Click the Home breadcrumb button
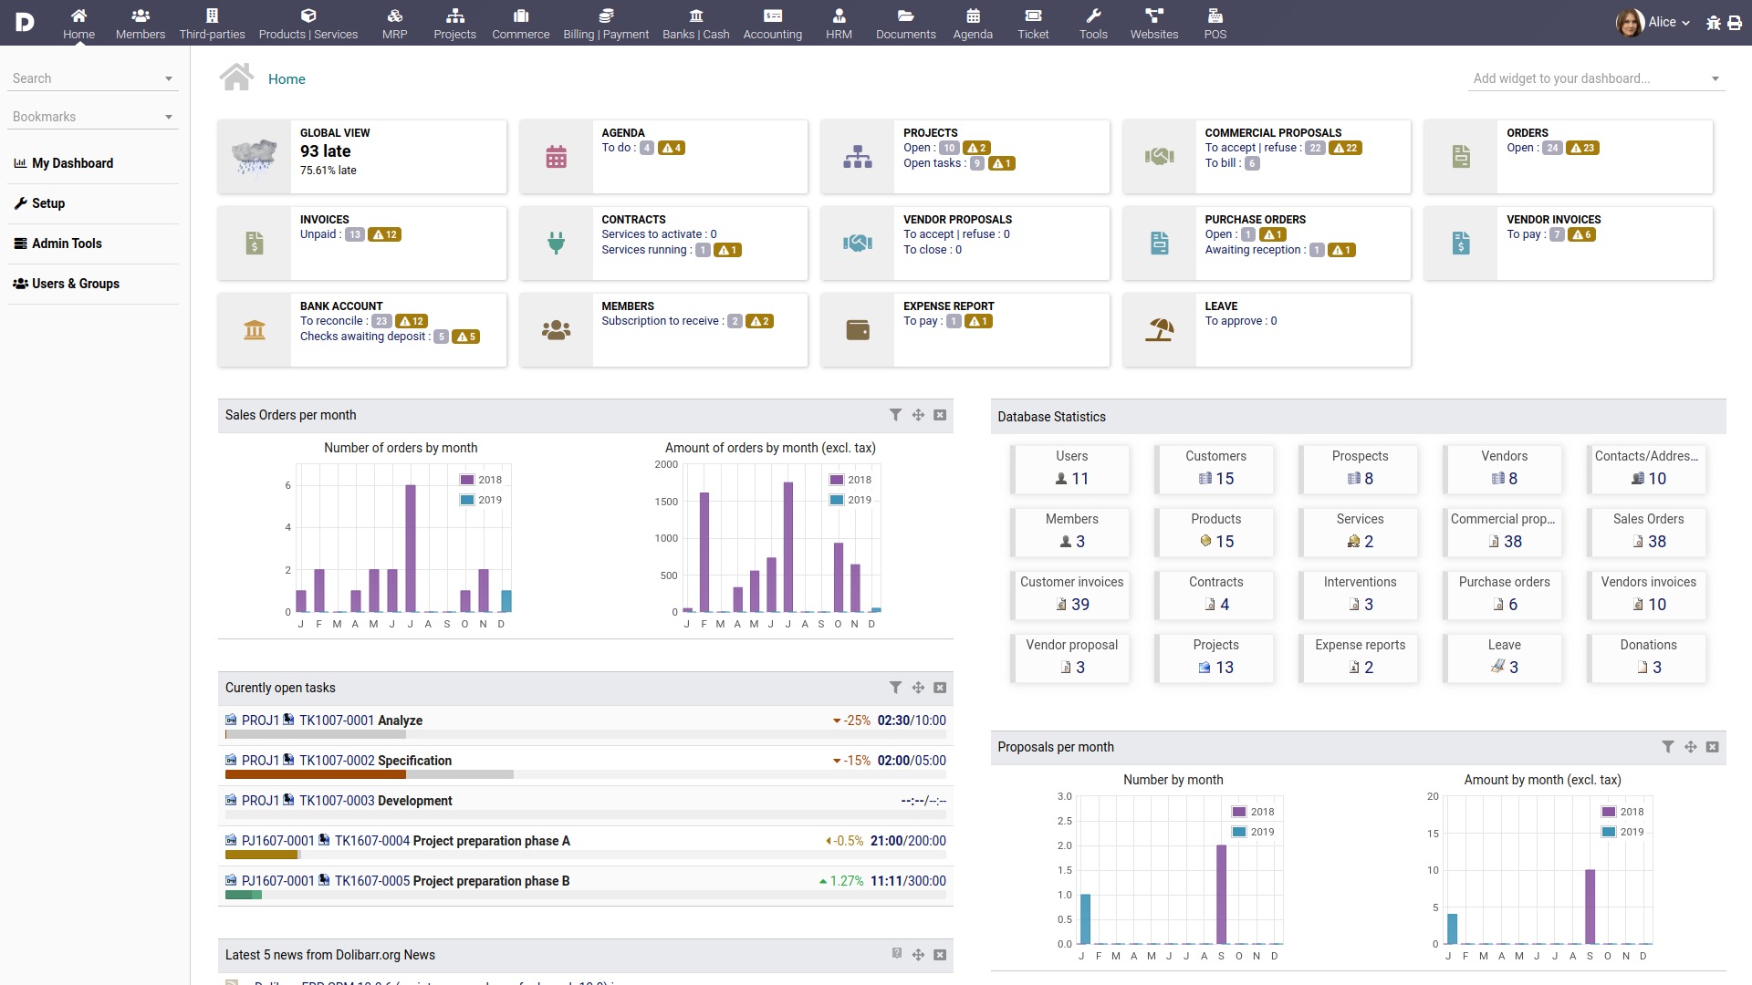 pyautogui.click(x=287, y=78)
